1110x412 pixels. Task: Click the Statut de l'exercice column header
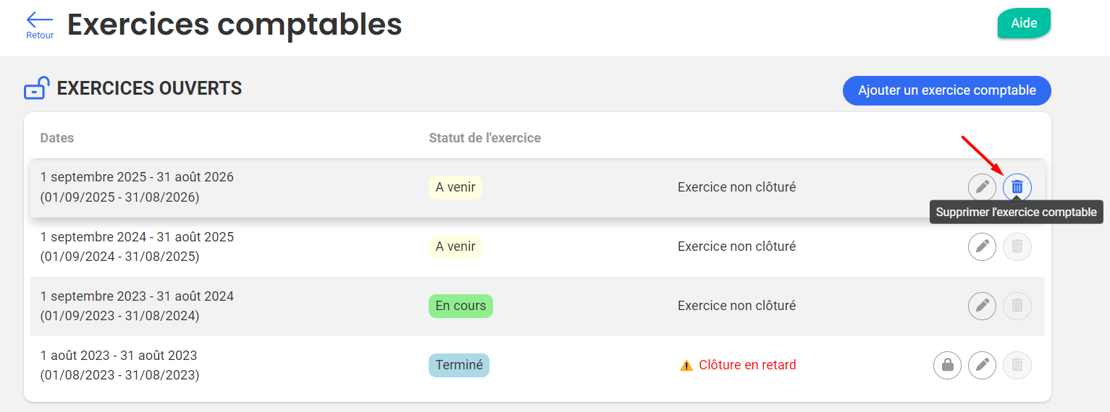tap(484, 137)
